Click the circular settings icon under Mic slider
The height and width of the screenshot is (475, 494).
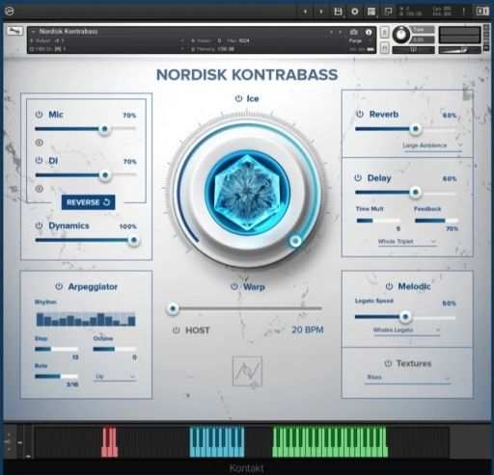point(40,143)
